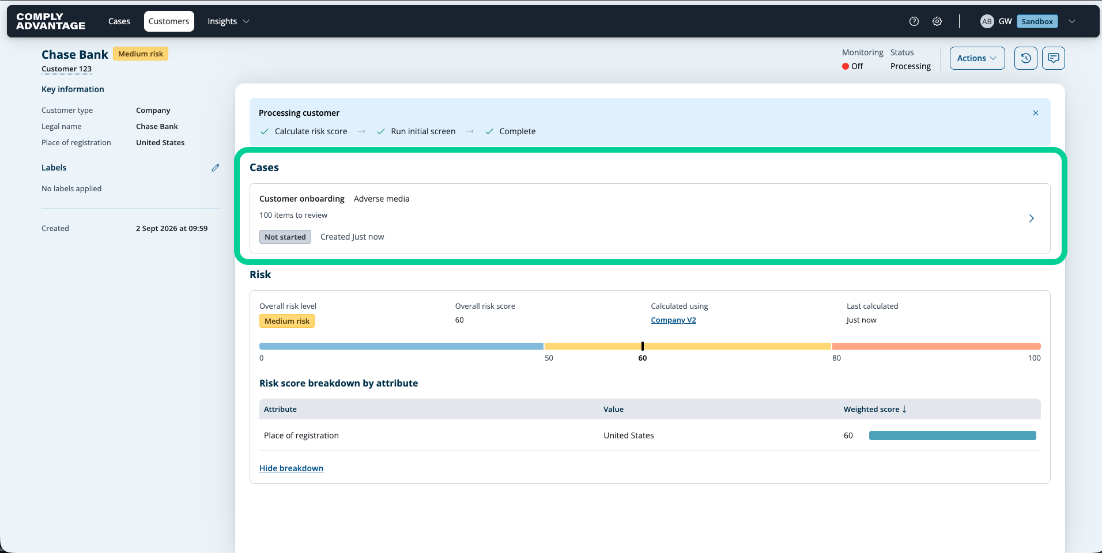Dismiss the Processing customer banner
This screenshot has height=553, width=1102.
1036,113
